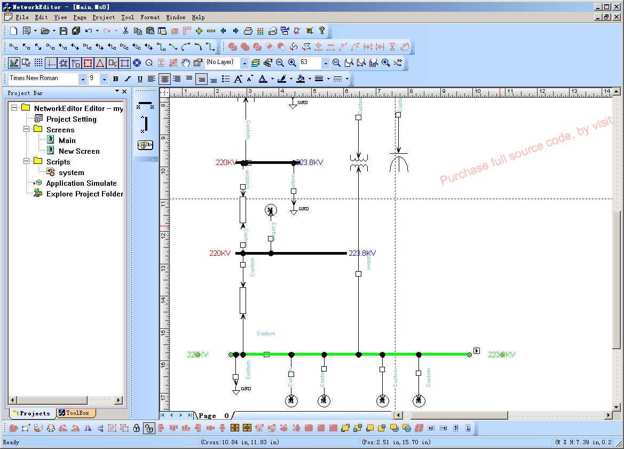Click the Cut scissors icon
This screenshot has width=624, height=449.
tap(125, 31)
